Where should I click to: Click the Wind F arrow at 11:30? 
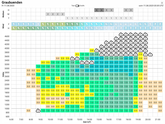[67, 24]
